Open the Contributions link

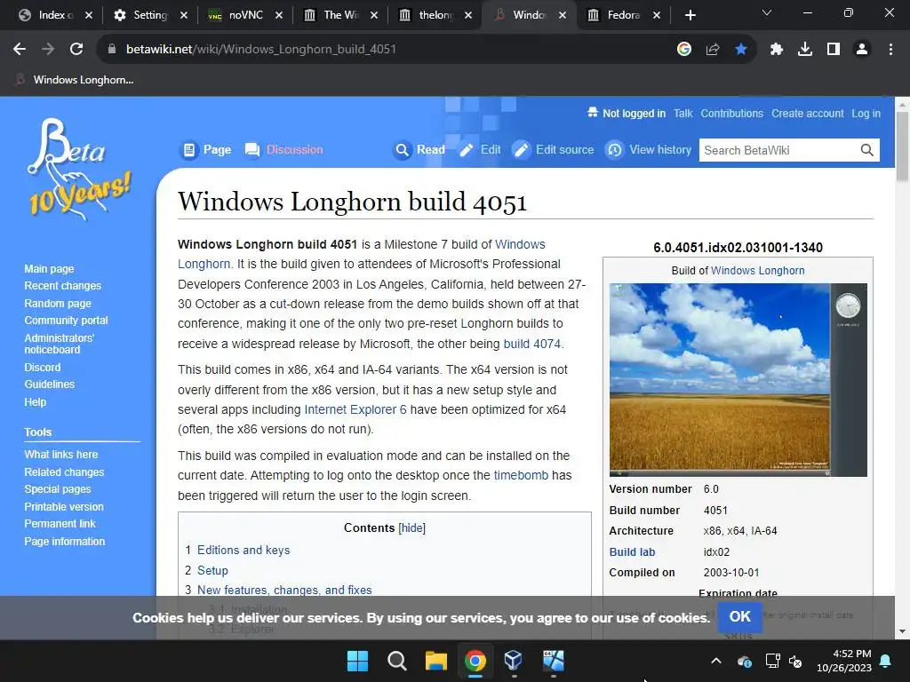tap(732, 114)
